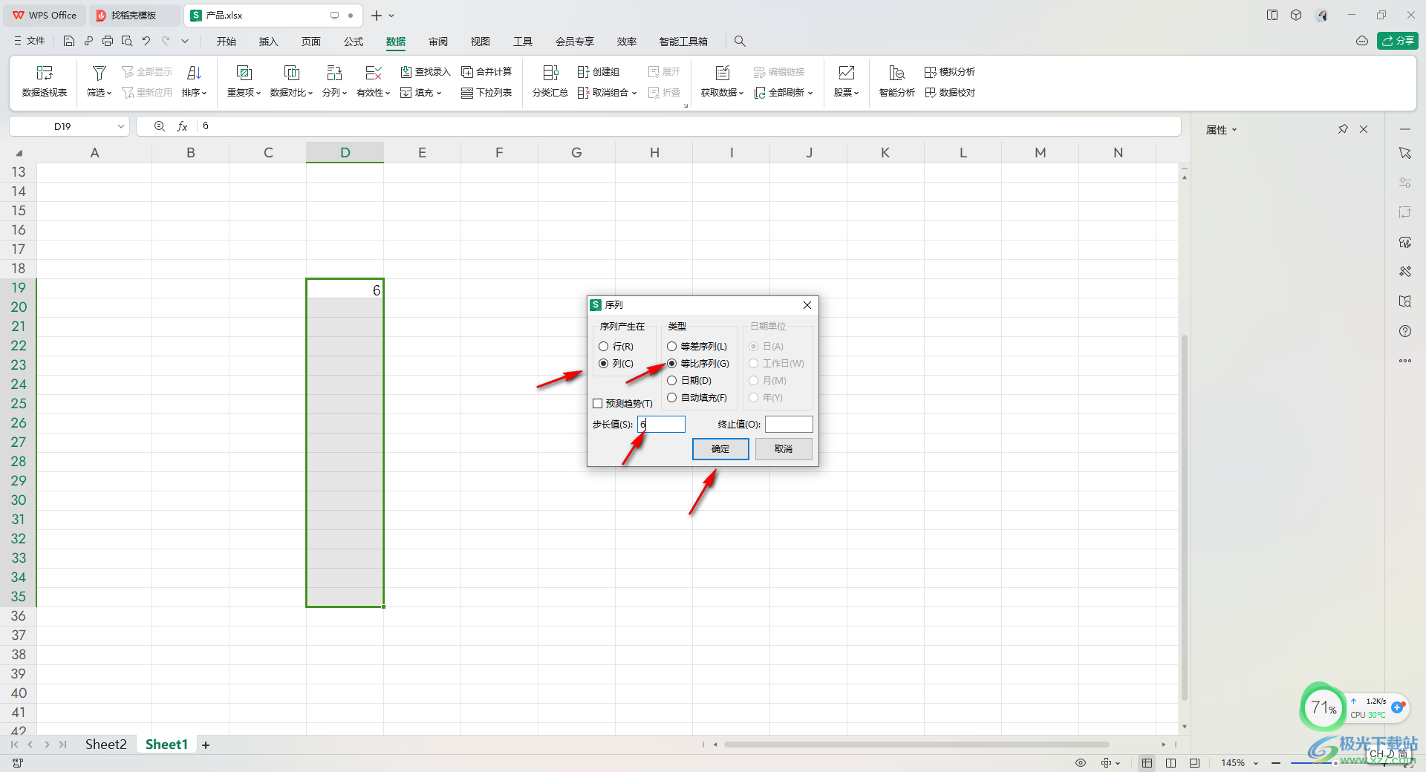
Task: Click the Cancel (取消) button in Series dialog
Action: [x=784, y=449]
